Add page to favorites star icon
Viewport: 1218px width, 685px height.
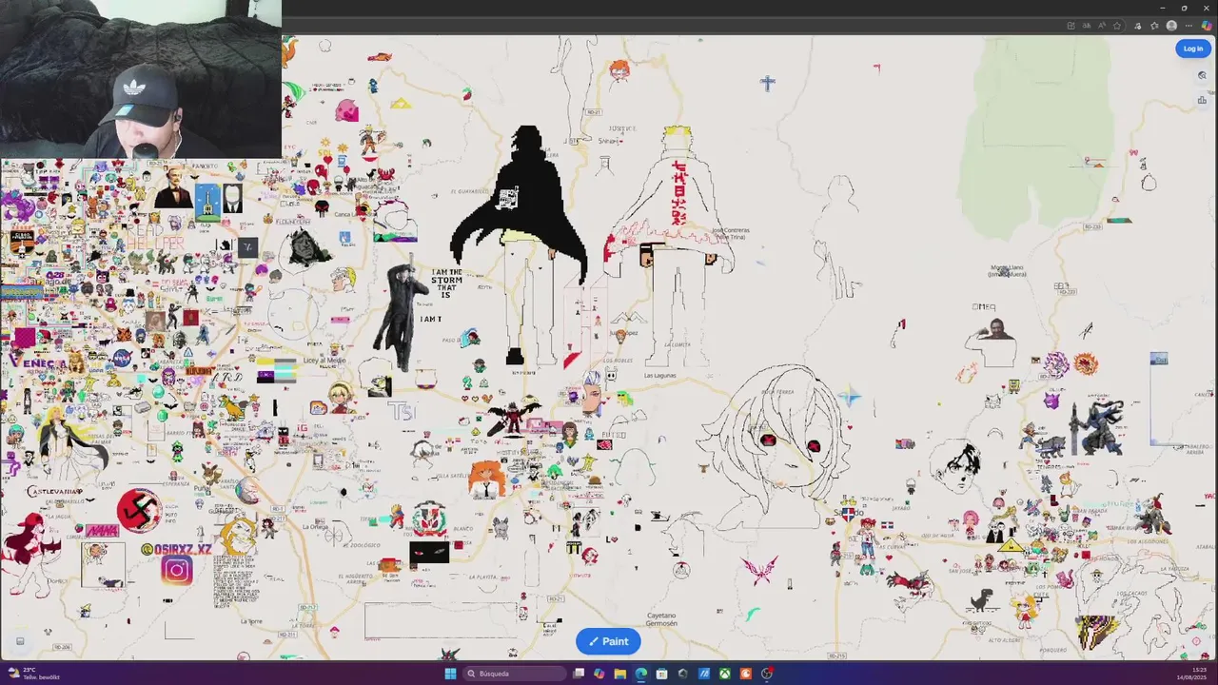1117,26
